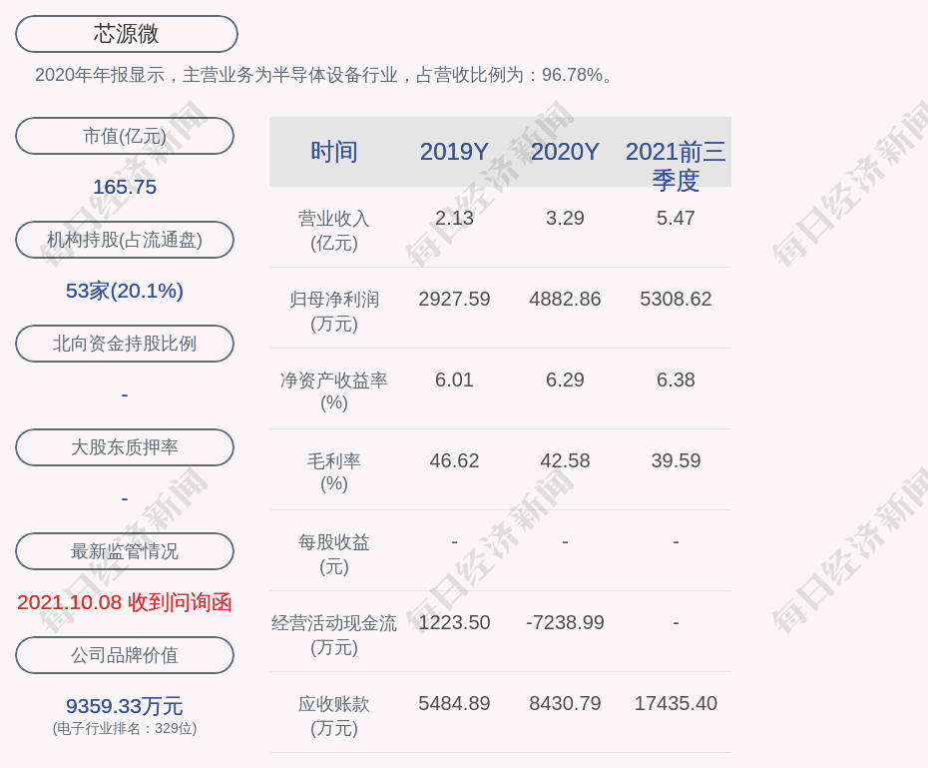Image resolution: width=928 pixels, height=768 pixels.
Task: Click receivables value 5484.89
Action: coord(454,703)
